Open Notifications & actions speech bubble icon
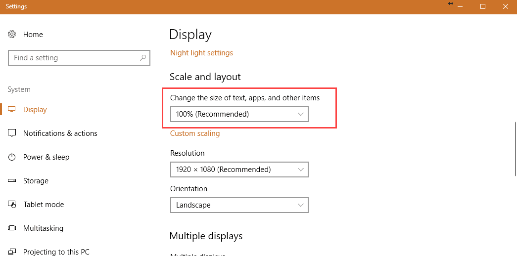 point(12,133)
